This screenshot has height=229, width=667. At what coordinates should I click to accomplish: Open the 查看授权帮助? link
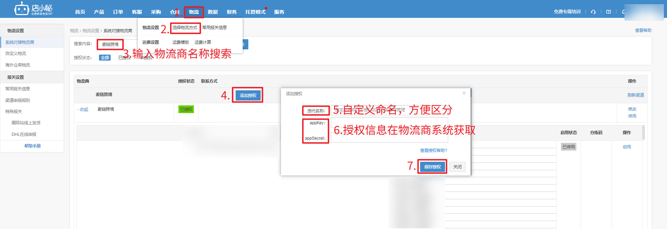[x=434, y=151]
